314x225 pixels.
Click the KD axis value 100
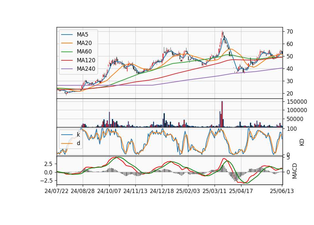[x=292, y=129]
